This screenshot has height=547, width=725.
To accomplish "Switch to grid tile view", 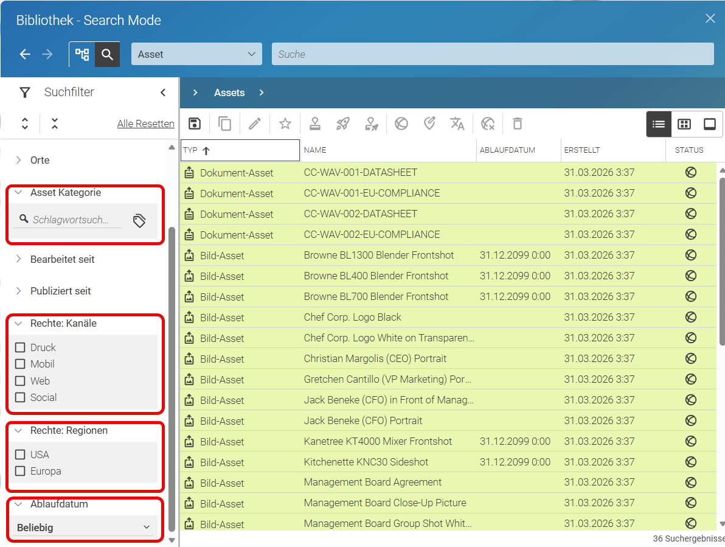I will (684, 124).
